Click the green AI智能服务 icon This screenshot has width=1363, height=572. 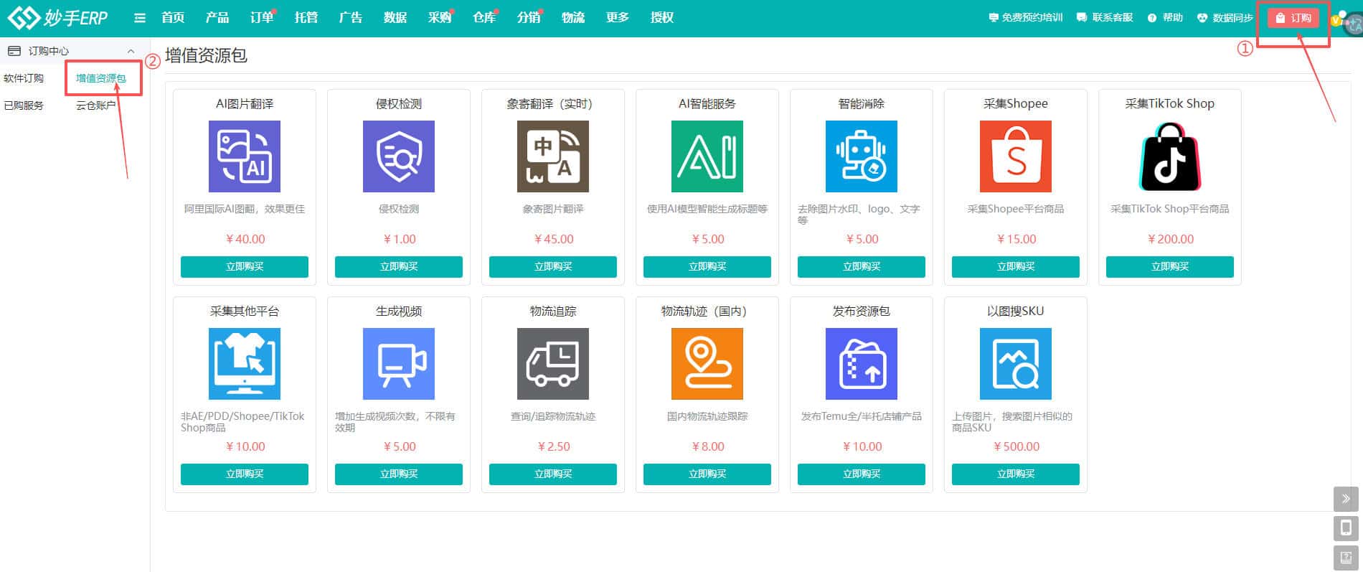(x=707, y=156)
